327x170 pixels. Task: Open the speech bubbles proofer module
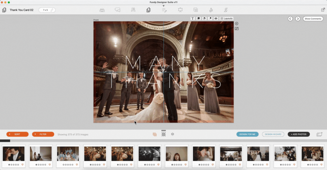pyautogui.click(x=118, y=10)
